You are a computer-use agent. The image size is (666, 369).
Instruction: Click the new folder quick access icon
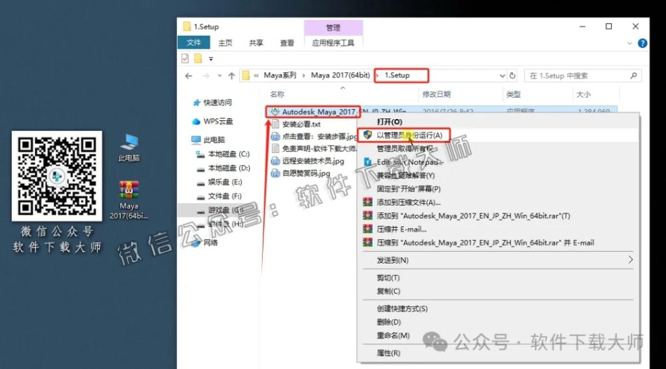pos(198,59)
